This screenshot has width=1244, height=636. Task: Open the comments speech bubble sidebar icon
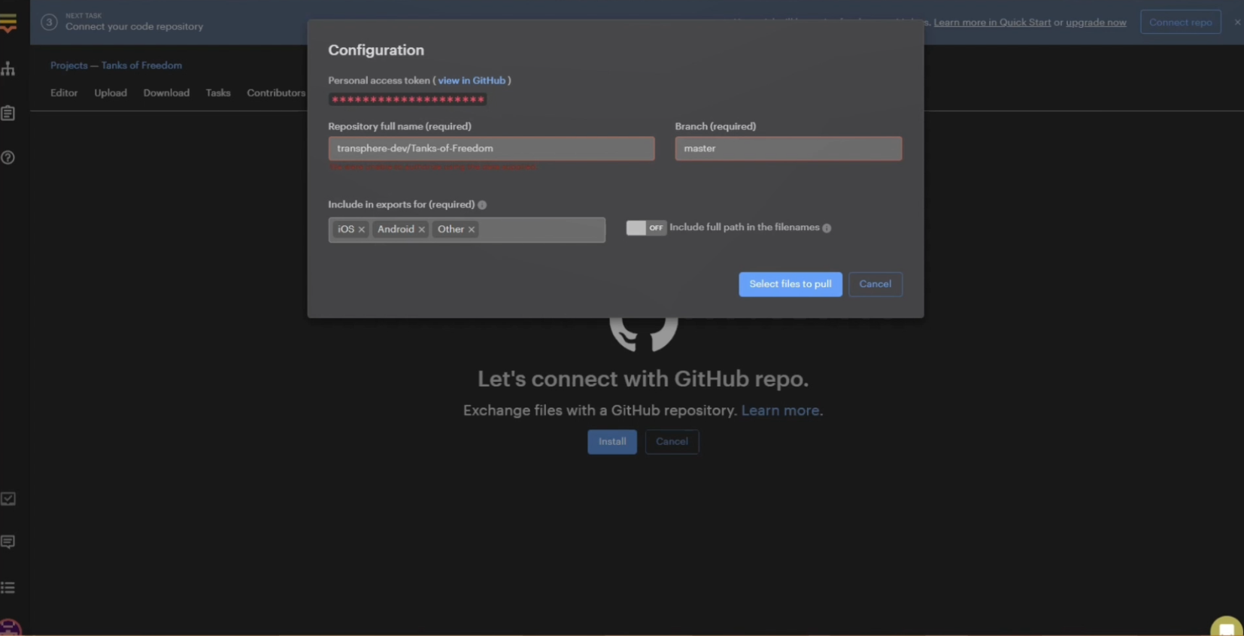[x=8, y=542]
